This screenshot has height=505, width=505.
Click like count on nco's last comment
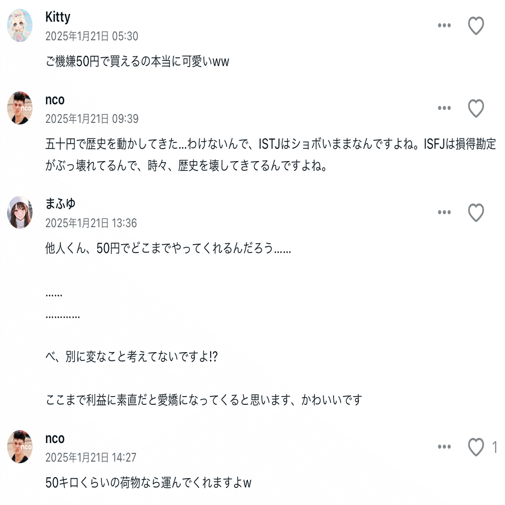coord(495,447)
